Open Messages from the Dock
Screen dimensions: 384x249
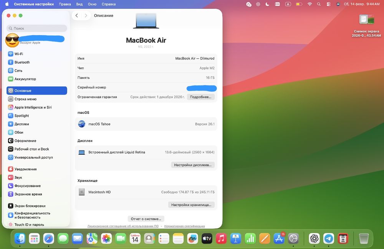click(x=63, y=239)
